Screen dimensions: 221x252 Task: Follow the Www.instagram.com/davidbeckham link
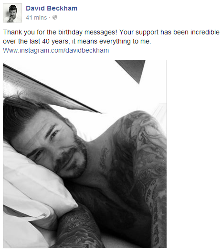pos(56,50)
